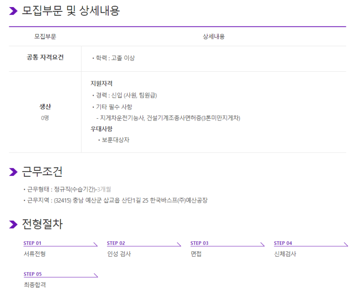Click the 근무지역 address line
352x295 pixels.
(117, 200)
